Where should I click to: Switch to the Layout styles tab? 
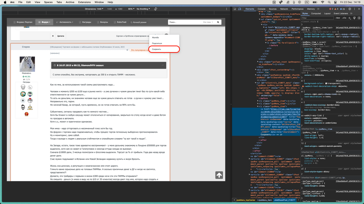click(327, 14)
